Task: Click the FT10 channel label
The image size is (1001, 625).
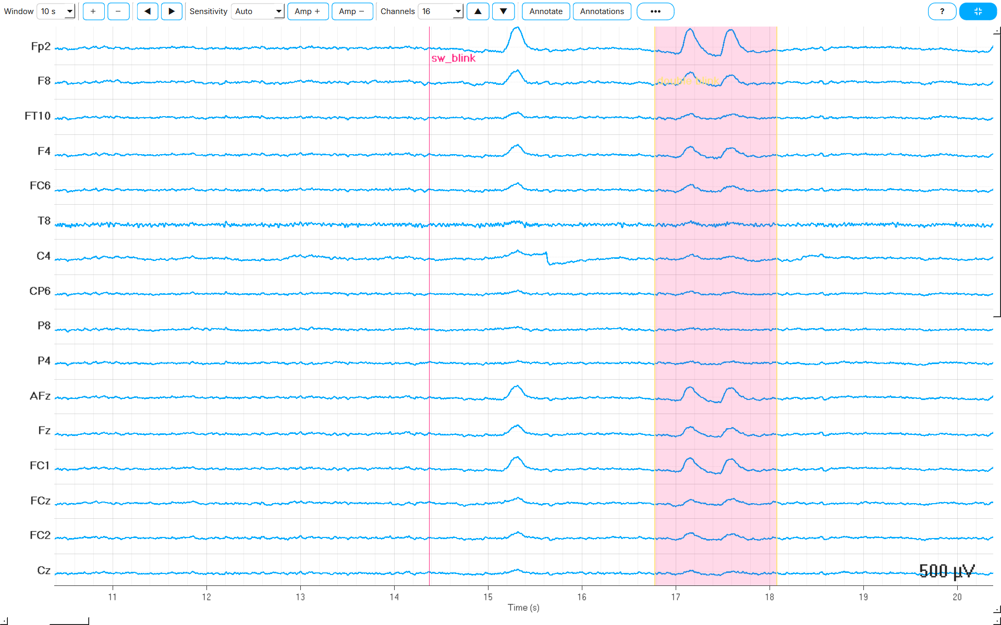Action: click(x=38, y=116)
